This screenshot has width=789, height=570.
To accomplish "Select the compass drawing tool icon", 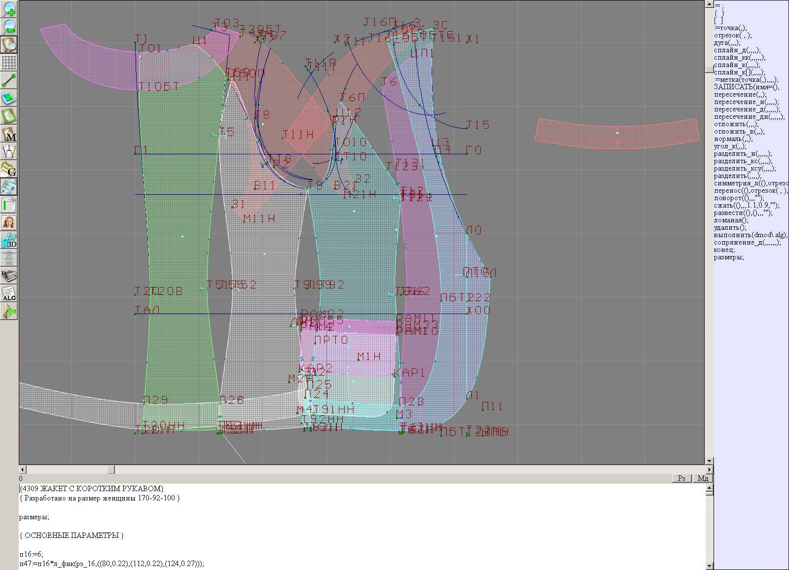I will pyautogui.click(x=9, y=151).
